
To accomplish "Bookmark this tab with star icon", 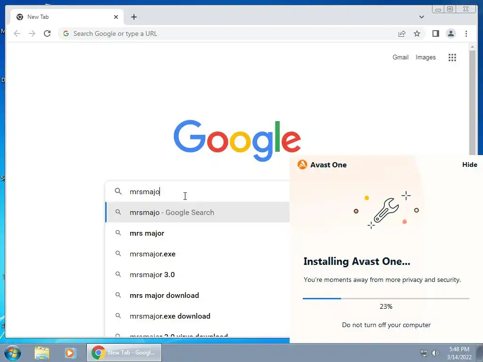I will tap(417, 33).
